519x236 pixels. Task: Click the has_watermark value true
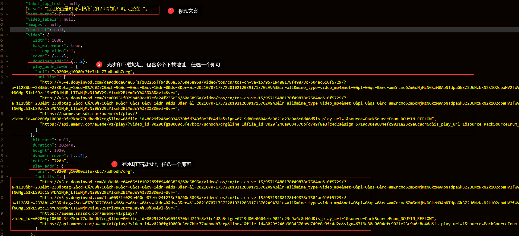tap(76, 46)
